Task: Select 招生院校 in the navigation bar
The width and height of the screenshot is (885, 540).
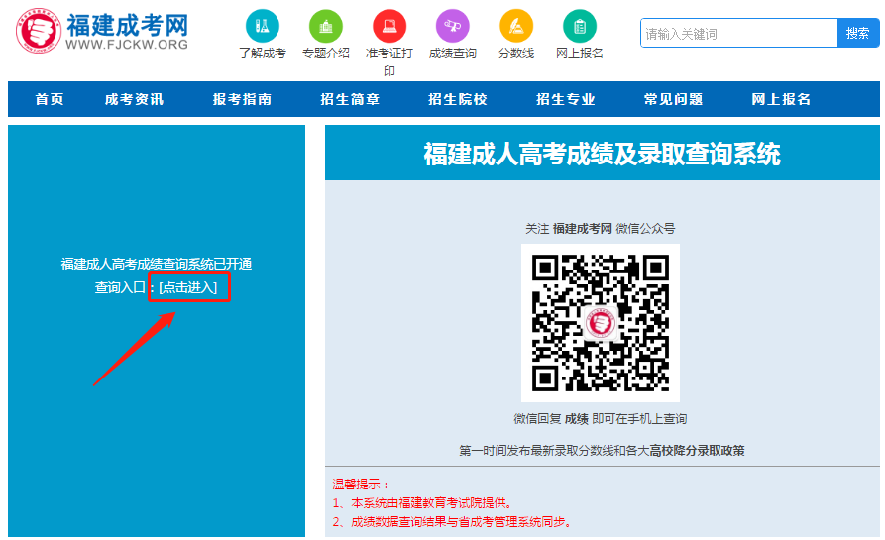Action: pos(458,99)
